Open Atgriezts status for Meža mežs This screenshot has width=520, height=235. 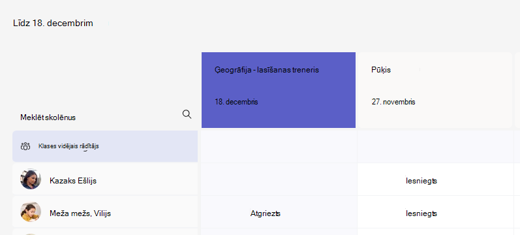[266, 213]
